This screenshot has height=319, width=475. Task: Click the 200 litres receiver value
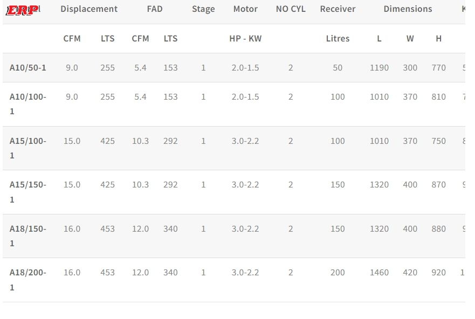pyautogui.click(x=338, y=273)
